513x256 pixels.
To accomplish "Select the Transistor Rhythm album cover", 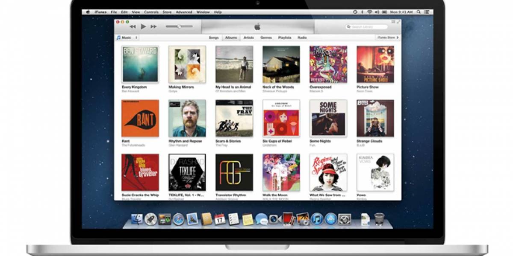I will [x=234, y=172].
